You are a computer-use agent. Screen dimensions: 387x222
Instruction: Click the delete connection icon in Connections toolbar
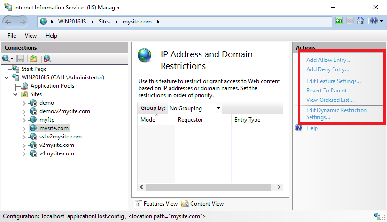click(x=47, y=59)
